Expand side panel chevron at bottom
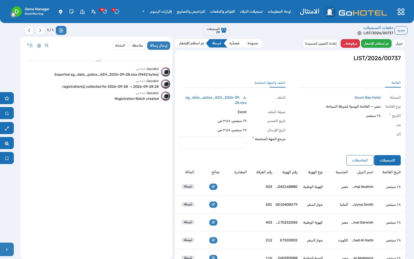 7,250
